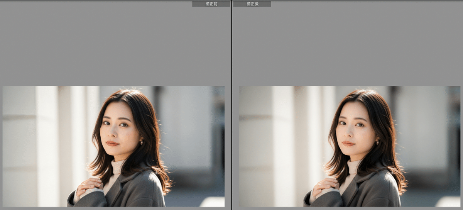The image size is (463, 210).
Task: Select the before (補正前) photo preview
Action: coord(113,146)
